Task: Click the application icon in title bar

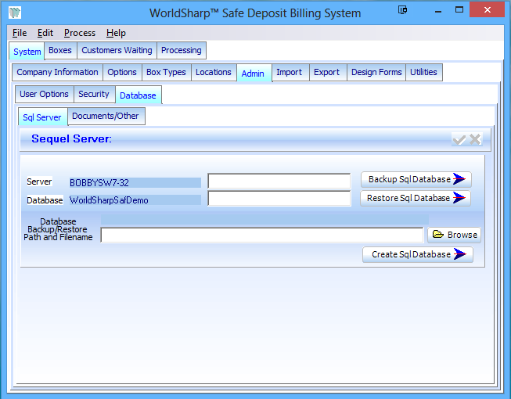Action: click(x=15, y=13)
